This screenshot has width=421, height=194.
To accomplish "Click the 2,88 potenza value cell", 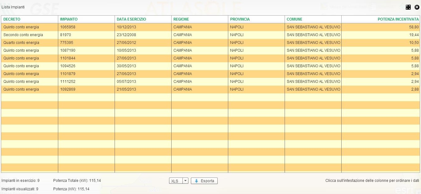I will tap(414, 89).
